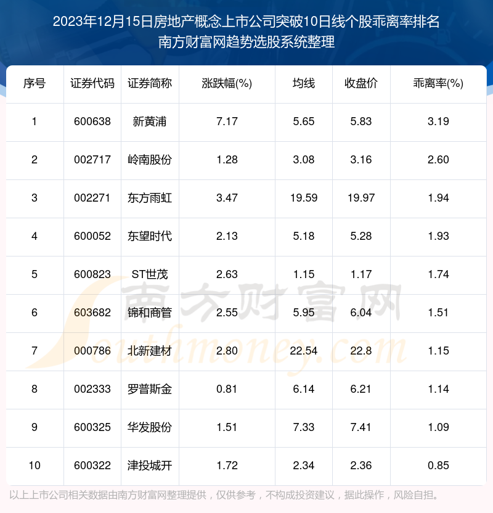Select stock code 002271
Screen dimensions: 493x513
(x=92, y=198)
